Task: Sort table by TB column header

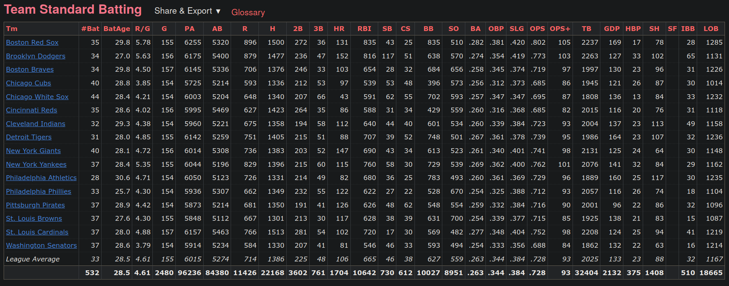Action: tap(587, 29)
